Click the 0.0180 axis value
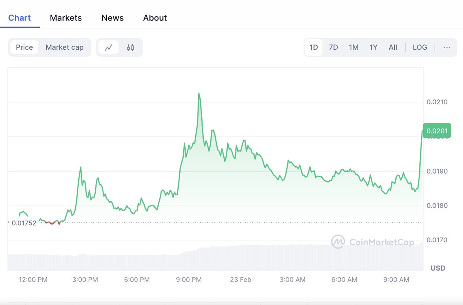 (x=437, y=206)
